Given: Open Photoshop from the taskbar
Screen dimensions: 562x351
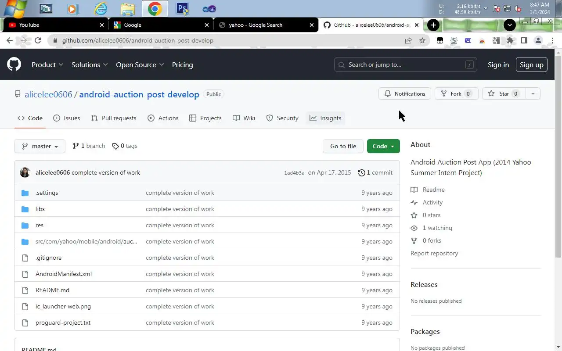Looking at the screenshot, I should pos(181,8).
